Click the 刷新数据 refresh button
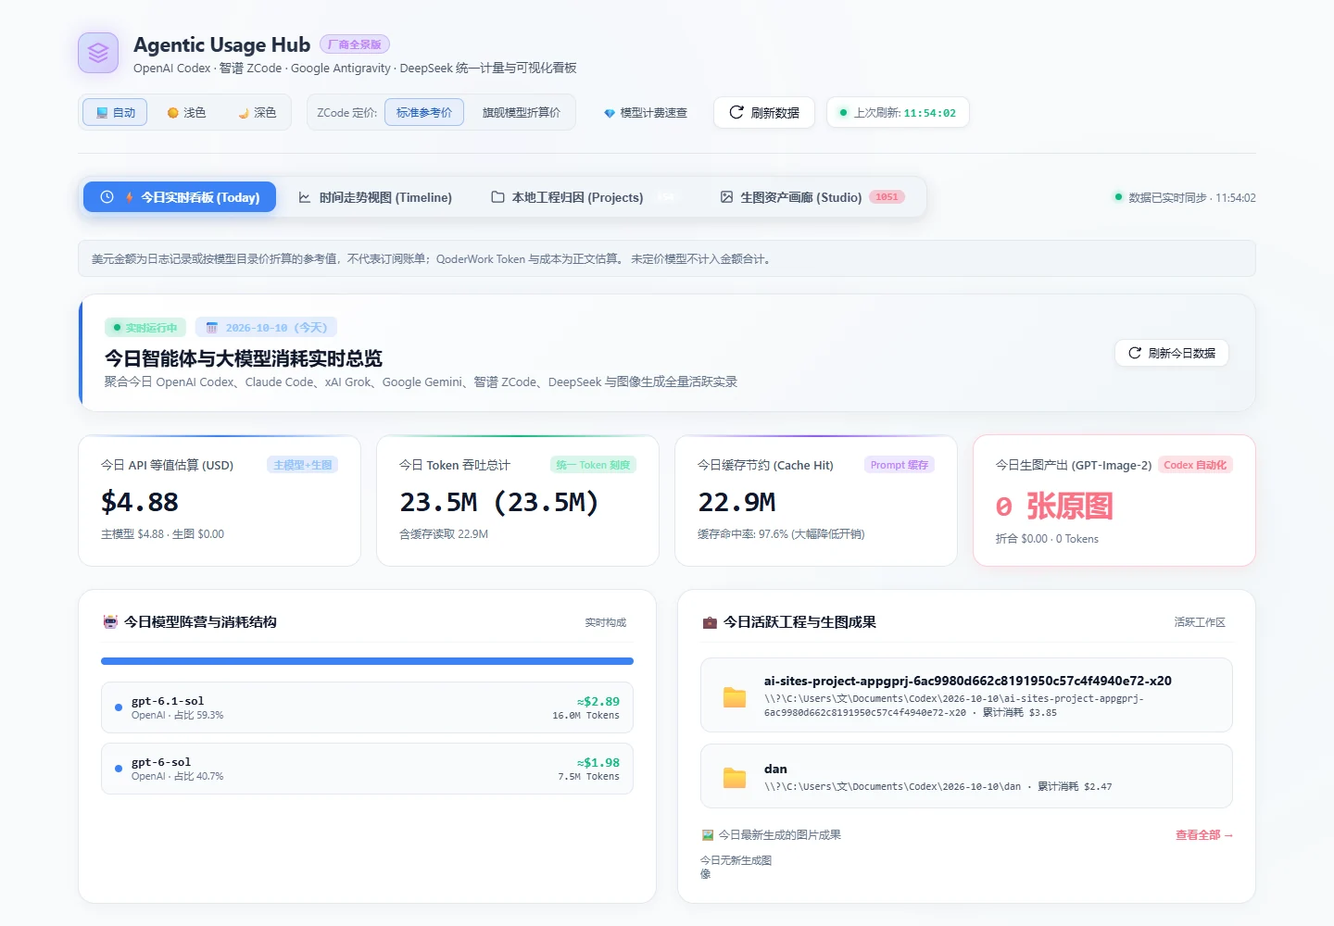This screenshot has height=926, width=1334. click(x=764, y=112)
